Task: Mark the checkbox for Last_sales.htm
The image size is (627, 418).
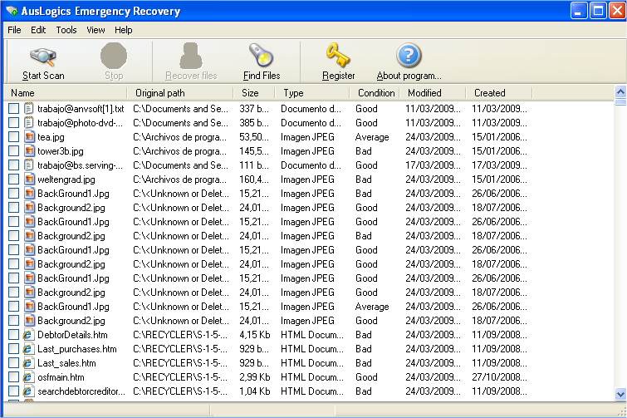Action: (13, 363)
